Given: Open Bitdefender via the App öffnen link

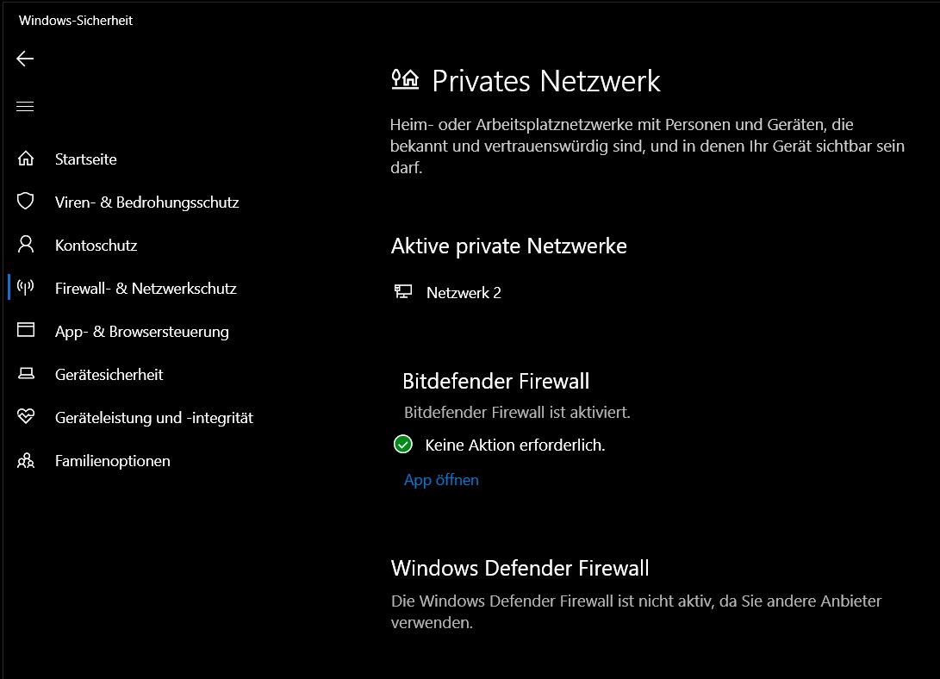Looking at the screenshot, I should tap(441, 480).
